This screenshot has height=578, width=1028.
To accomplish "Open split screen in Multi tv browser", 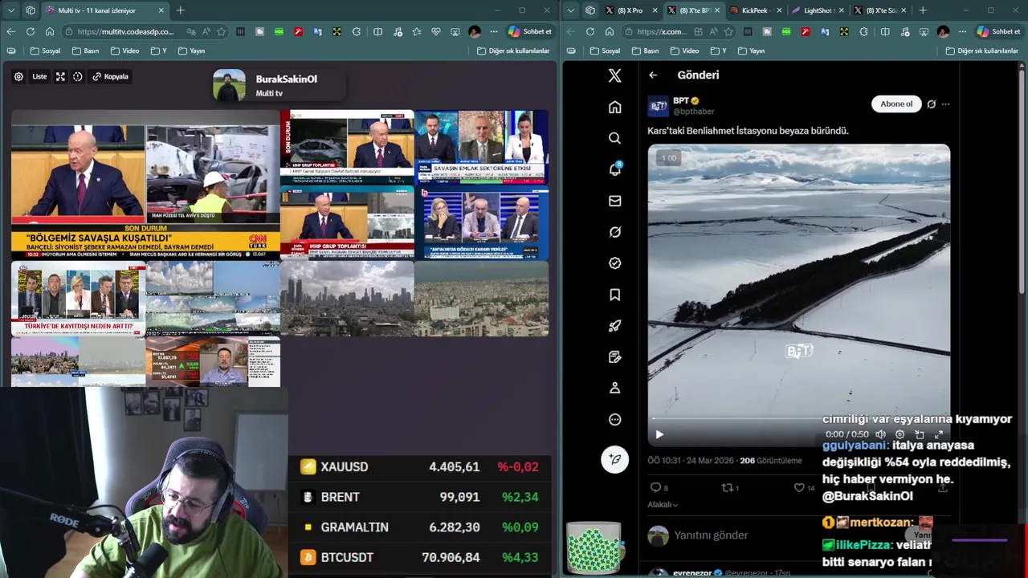I will (x=377, y=31).
